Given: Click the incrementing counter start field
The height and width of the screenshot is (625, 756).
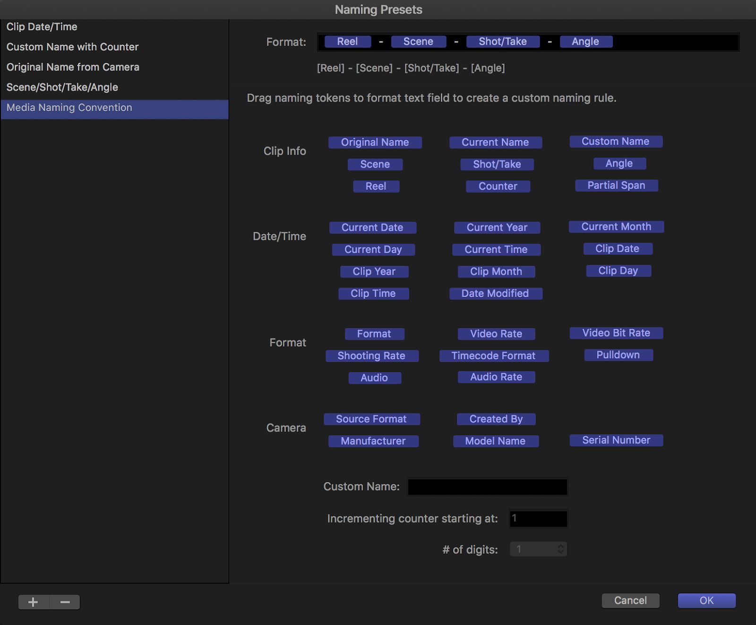Looking at the screenshot, I should (538, 519).
